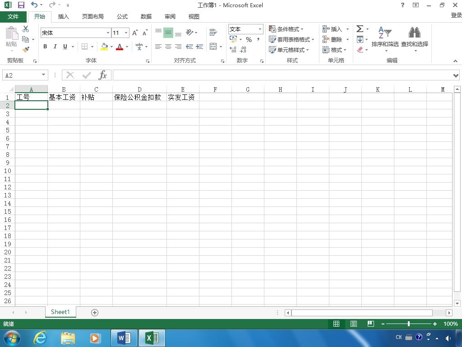Click the Format Painter brush icon

click(26, 49)
